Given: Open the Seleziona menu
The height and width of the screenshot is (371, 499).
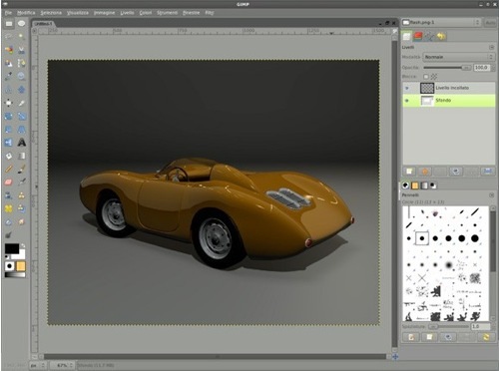Looking at the screenshot, I should 51,13.
